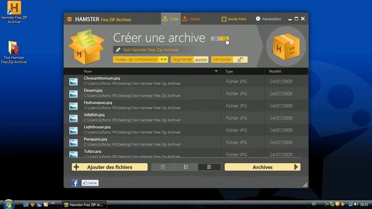Sort the list by Type column
The image size is (372, 209).
click(229, 71)
